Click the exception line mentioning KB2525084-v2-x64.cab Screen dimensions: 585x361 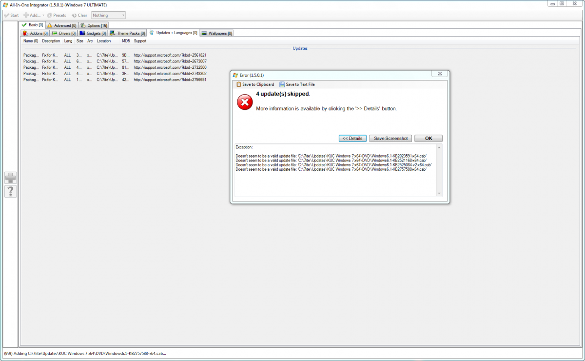pyautogui.click(x=333, y=165)
